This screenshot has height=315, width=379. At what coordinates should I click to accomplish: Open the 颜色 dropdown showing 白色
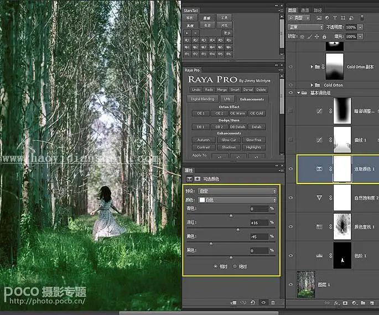(x=237, y=200)
